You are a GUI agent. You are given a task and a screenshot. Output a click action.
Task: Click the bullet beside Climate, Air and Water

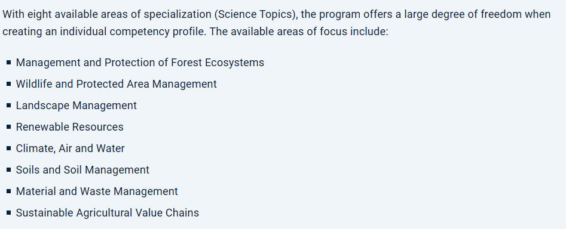click(x=8, y=148)
